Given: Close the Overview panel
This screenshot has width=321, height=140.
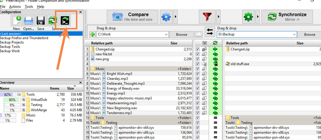Looking at the screenshot, I should tap(81, 83).
